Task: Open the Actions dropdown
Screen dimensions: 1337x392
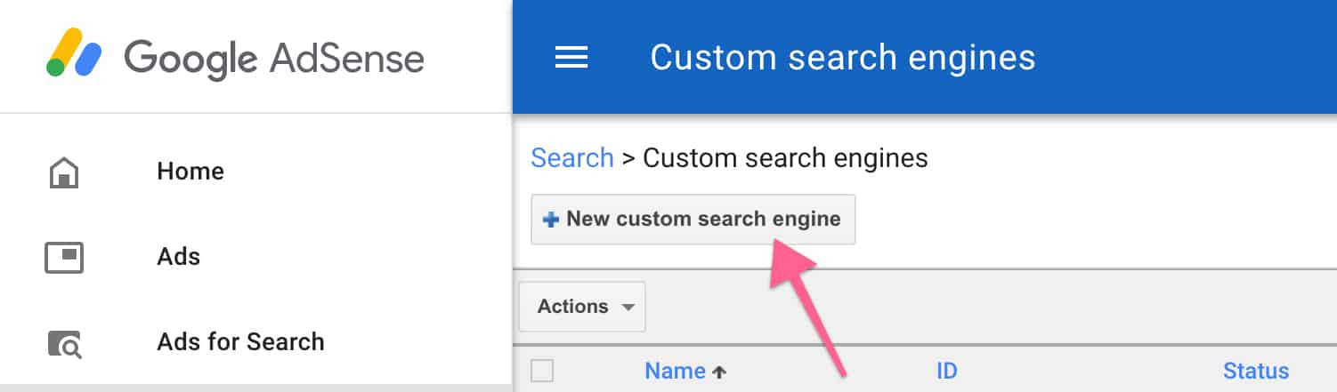Action: tap(582, 307)
